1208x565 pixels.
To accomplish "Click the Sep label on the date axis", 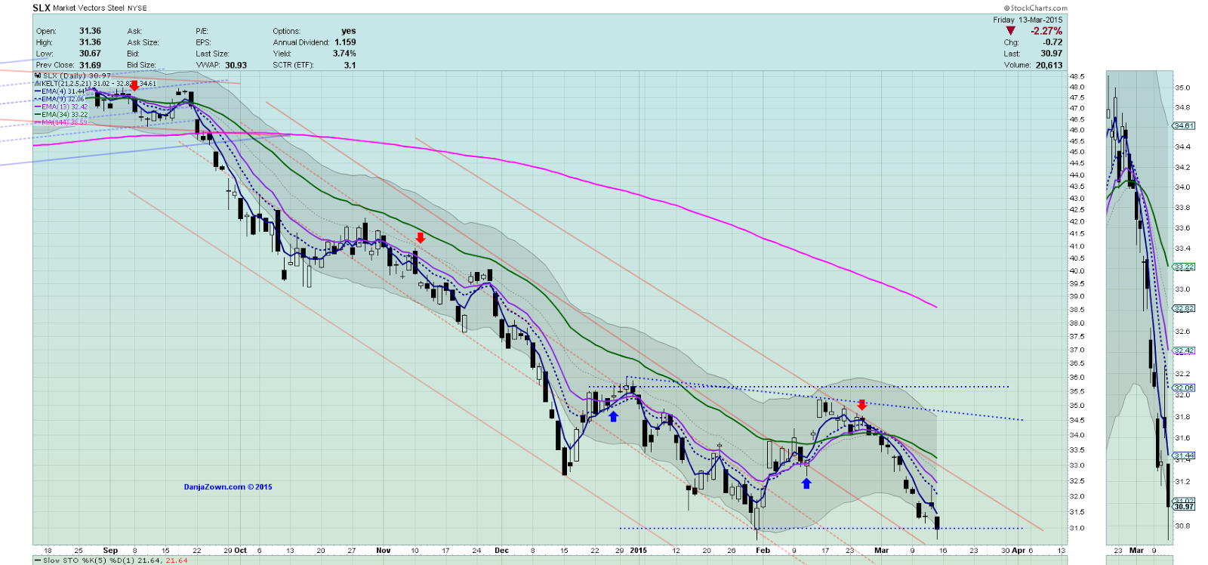I will pyautogui.click(x=110, y=551).
